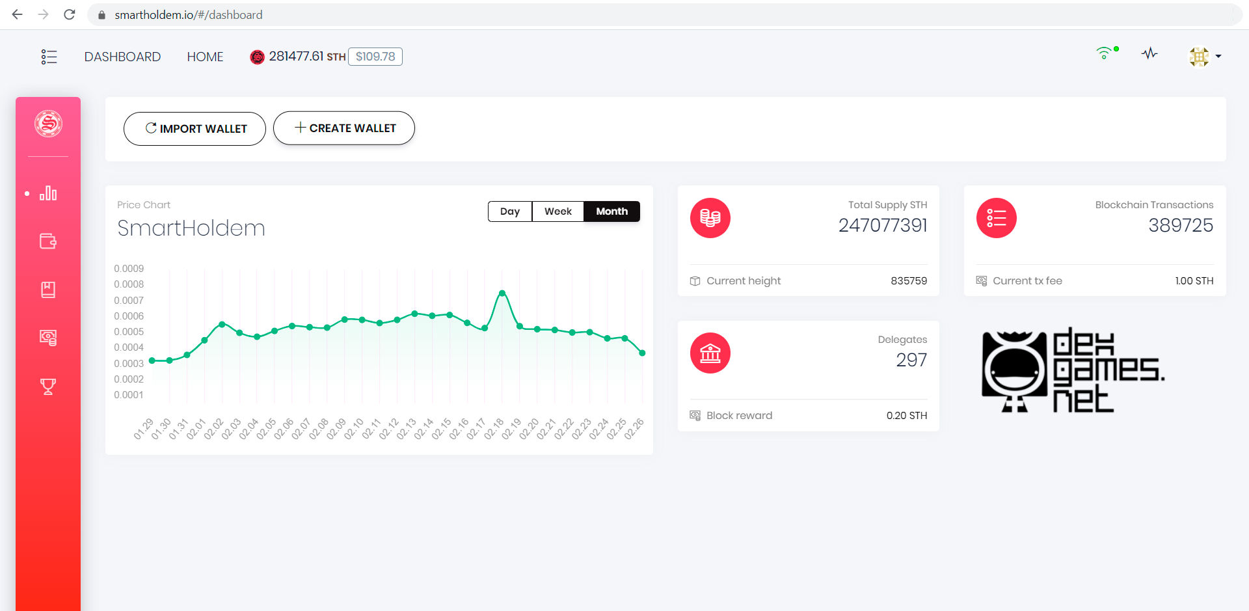Click the red STH coin icon
This screenshot has width=1249, height=611.
258,57
